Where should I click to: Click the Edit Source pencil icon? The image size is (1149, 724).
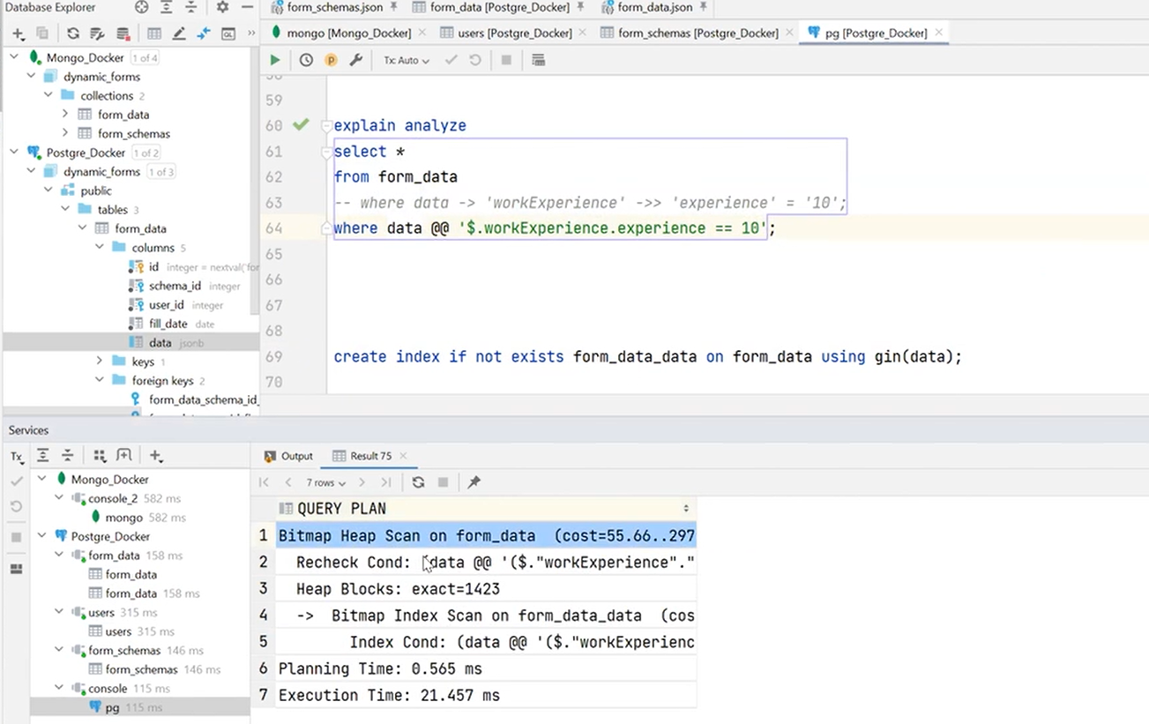(177, 33)
